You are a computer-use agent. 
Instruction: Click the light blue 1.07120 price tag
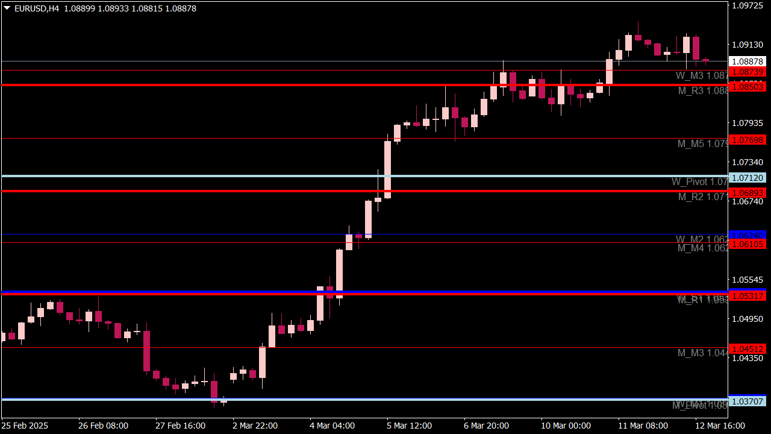(747, 178)
